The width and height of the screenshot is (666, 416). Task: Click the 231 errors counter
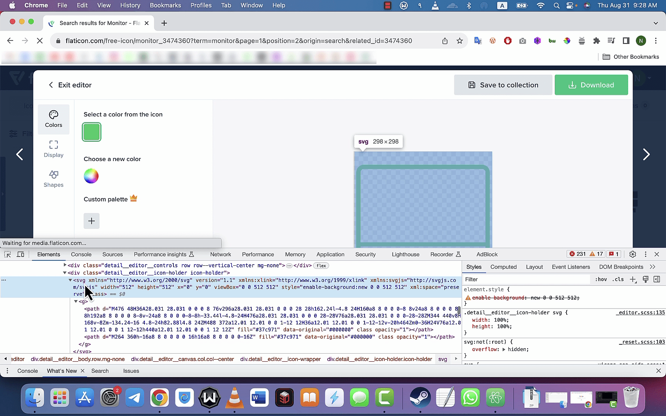coord(577,254)
